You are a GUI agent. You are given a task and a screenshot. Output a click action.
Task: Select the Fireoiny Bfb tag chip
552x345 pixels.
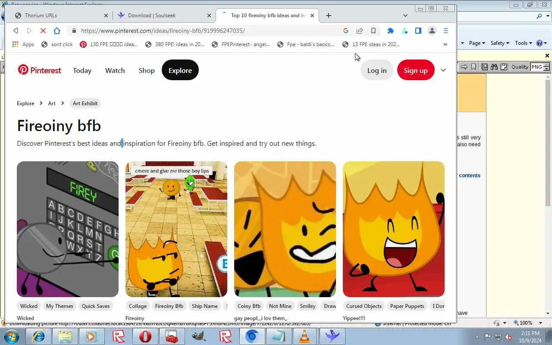click(x=169, y=306)
